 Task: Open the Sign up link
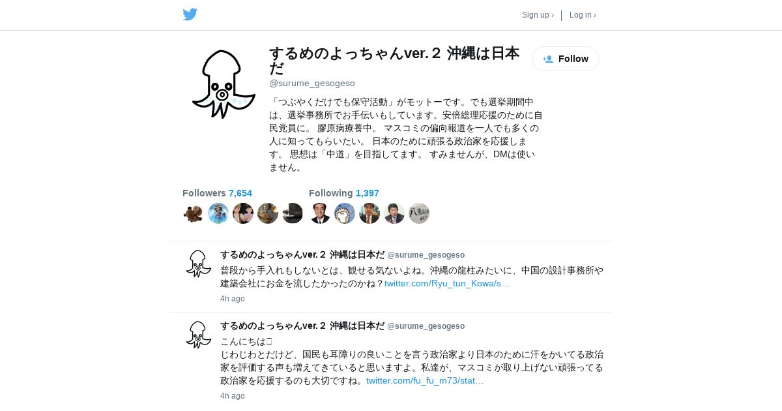click(538, 15)
